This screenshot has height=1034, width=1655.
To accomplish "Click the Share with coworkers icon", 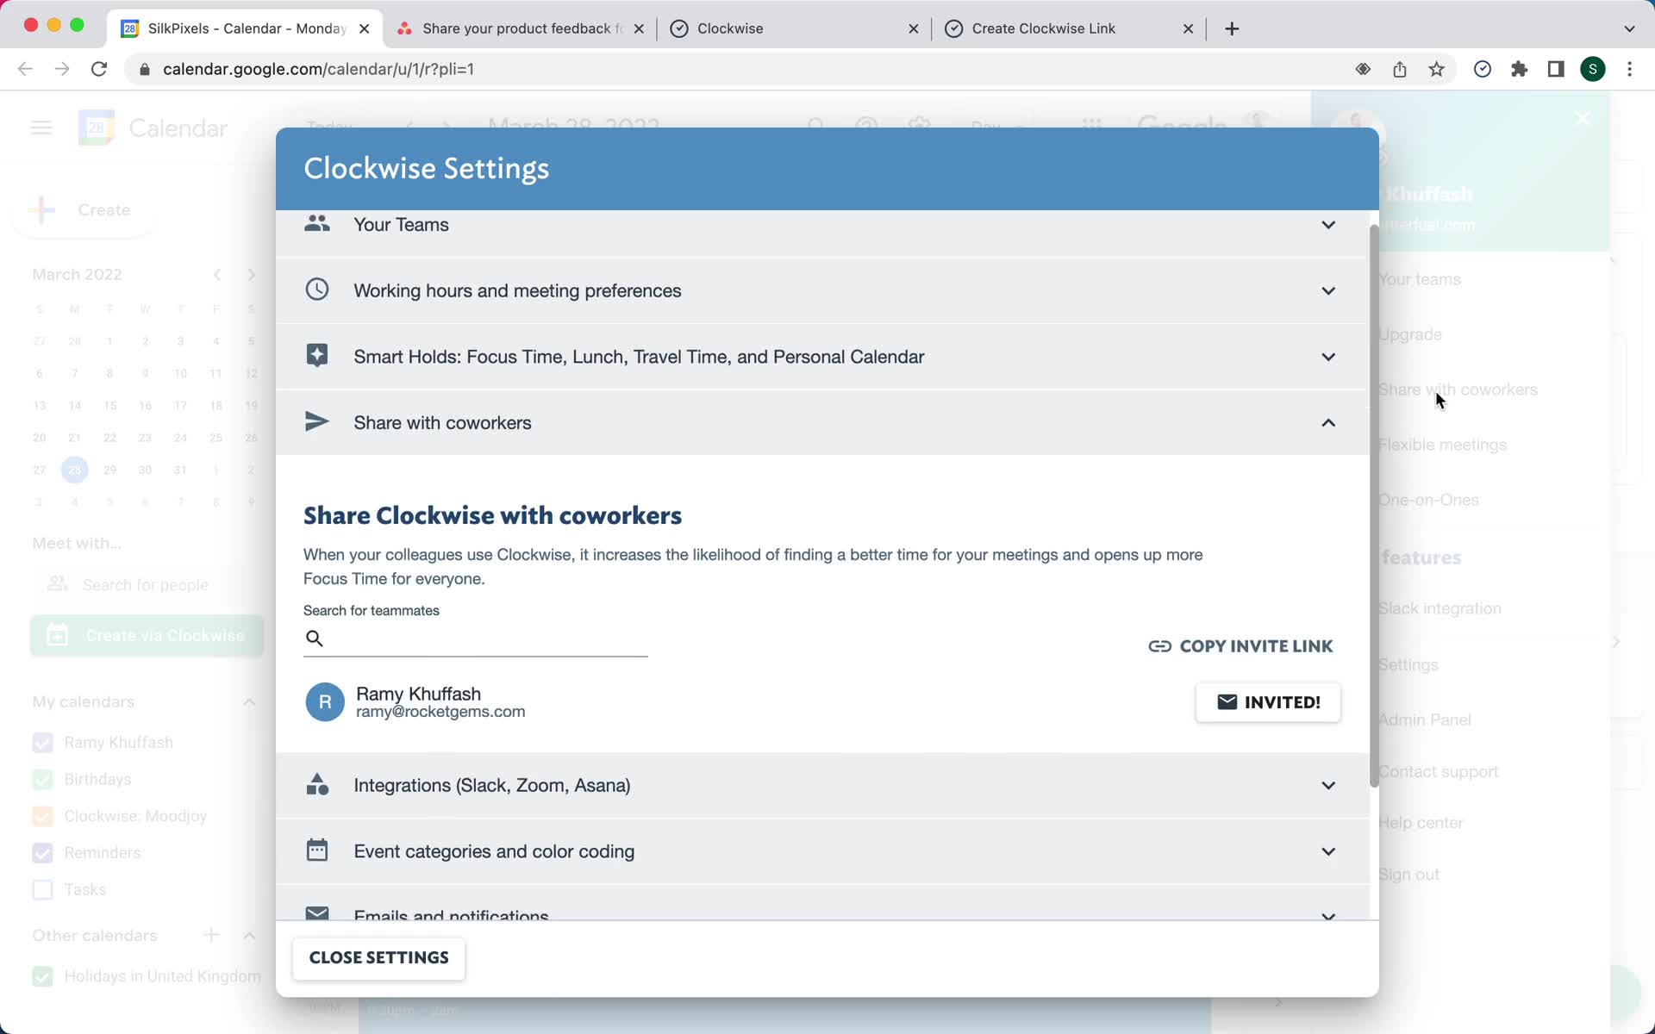I will 315,420.
